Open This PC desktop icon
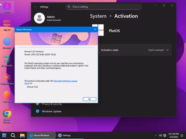The width and height of the screenshot is (186, 139). [x=7, y=25]
